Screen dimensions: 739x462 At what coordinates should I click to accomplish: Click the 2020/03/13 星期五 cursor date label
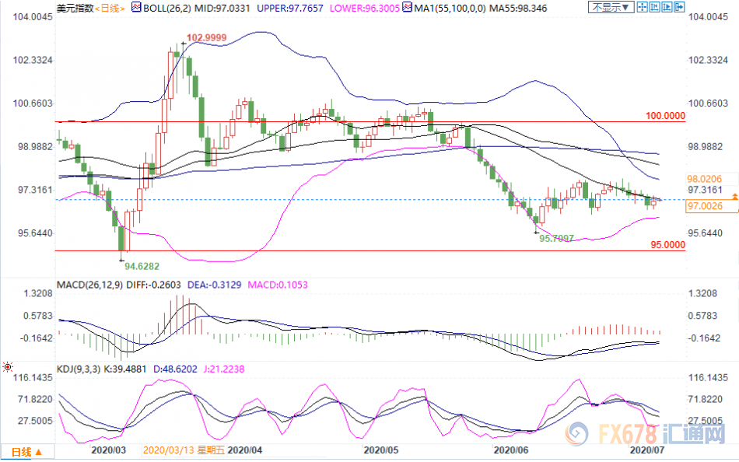[x=185, y=450]
